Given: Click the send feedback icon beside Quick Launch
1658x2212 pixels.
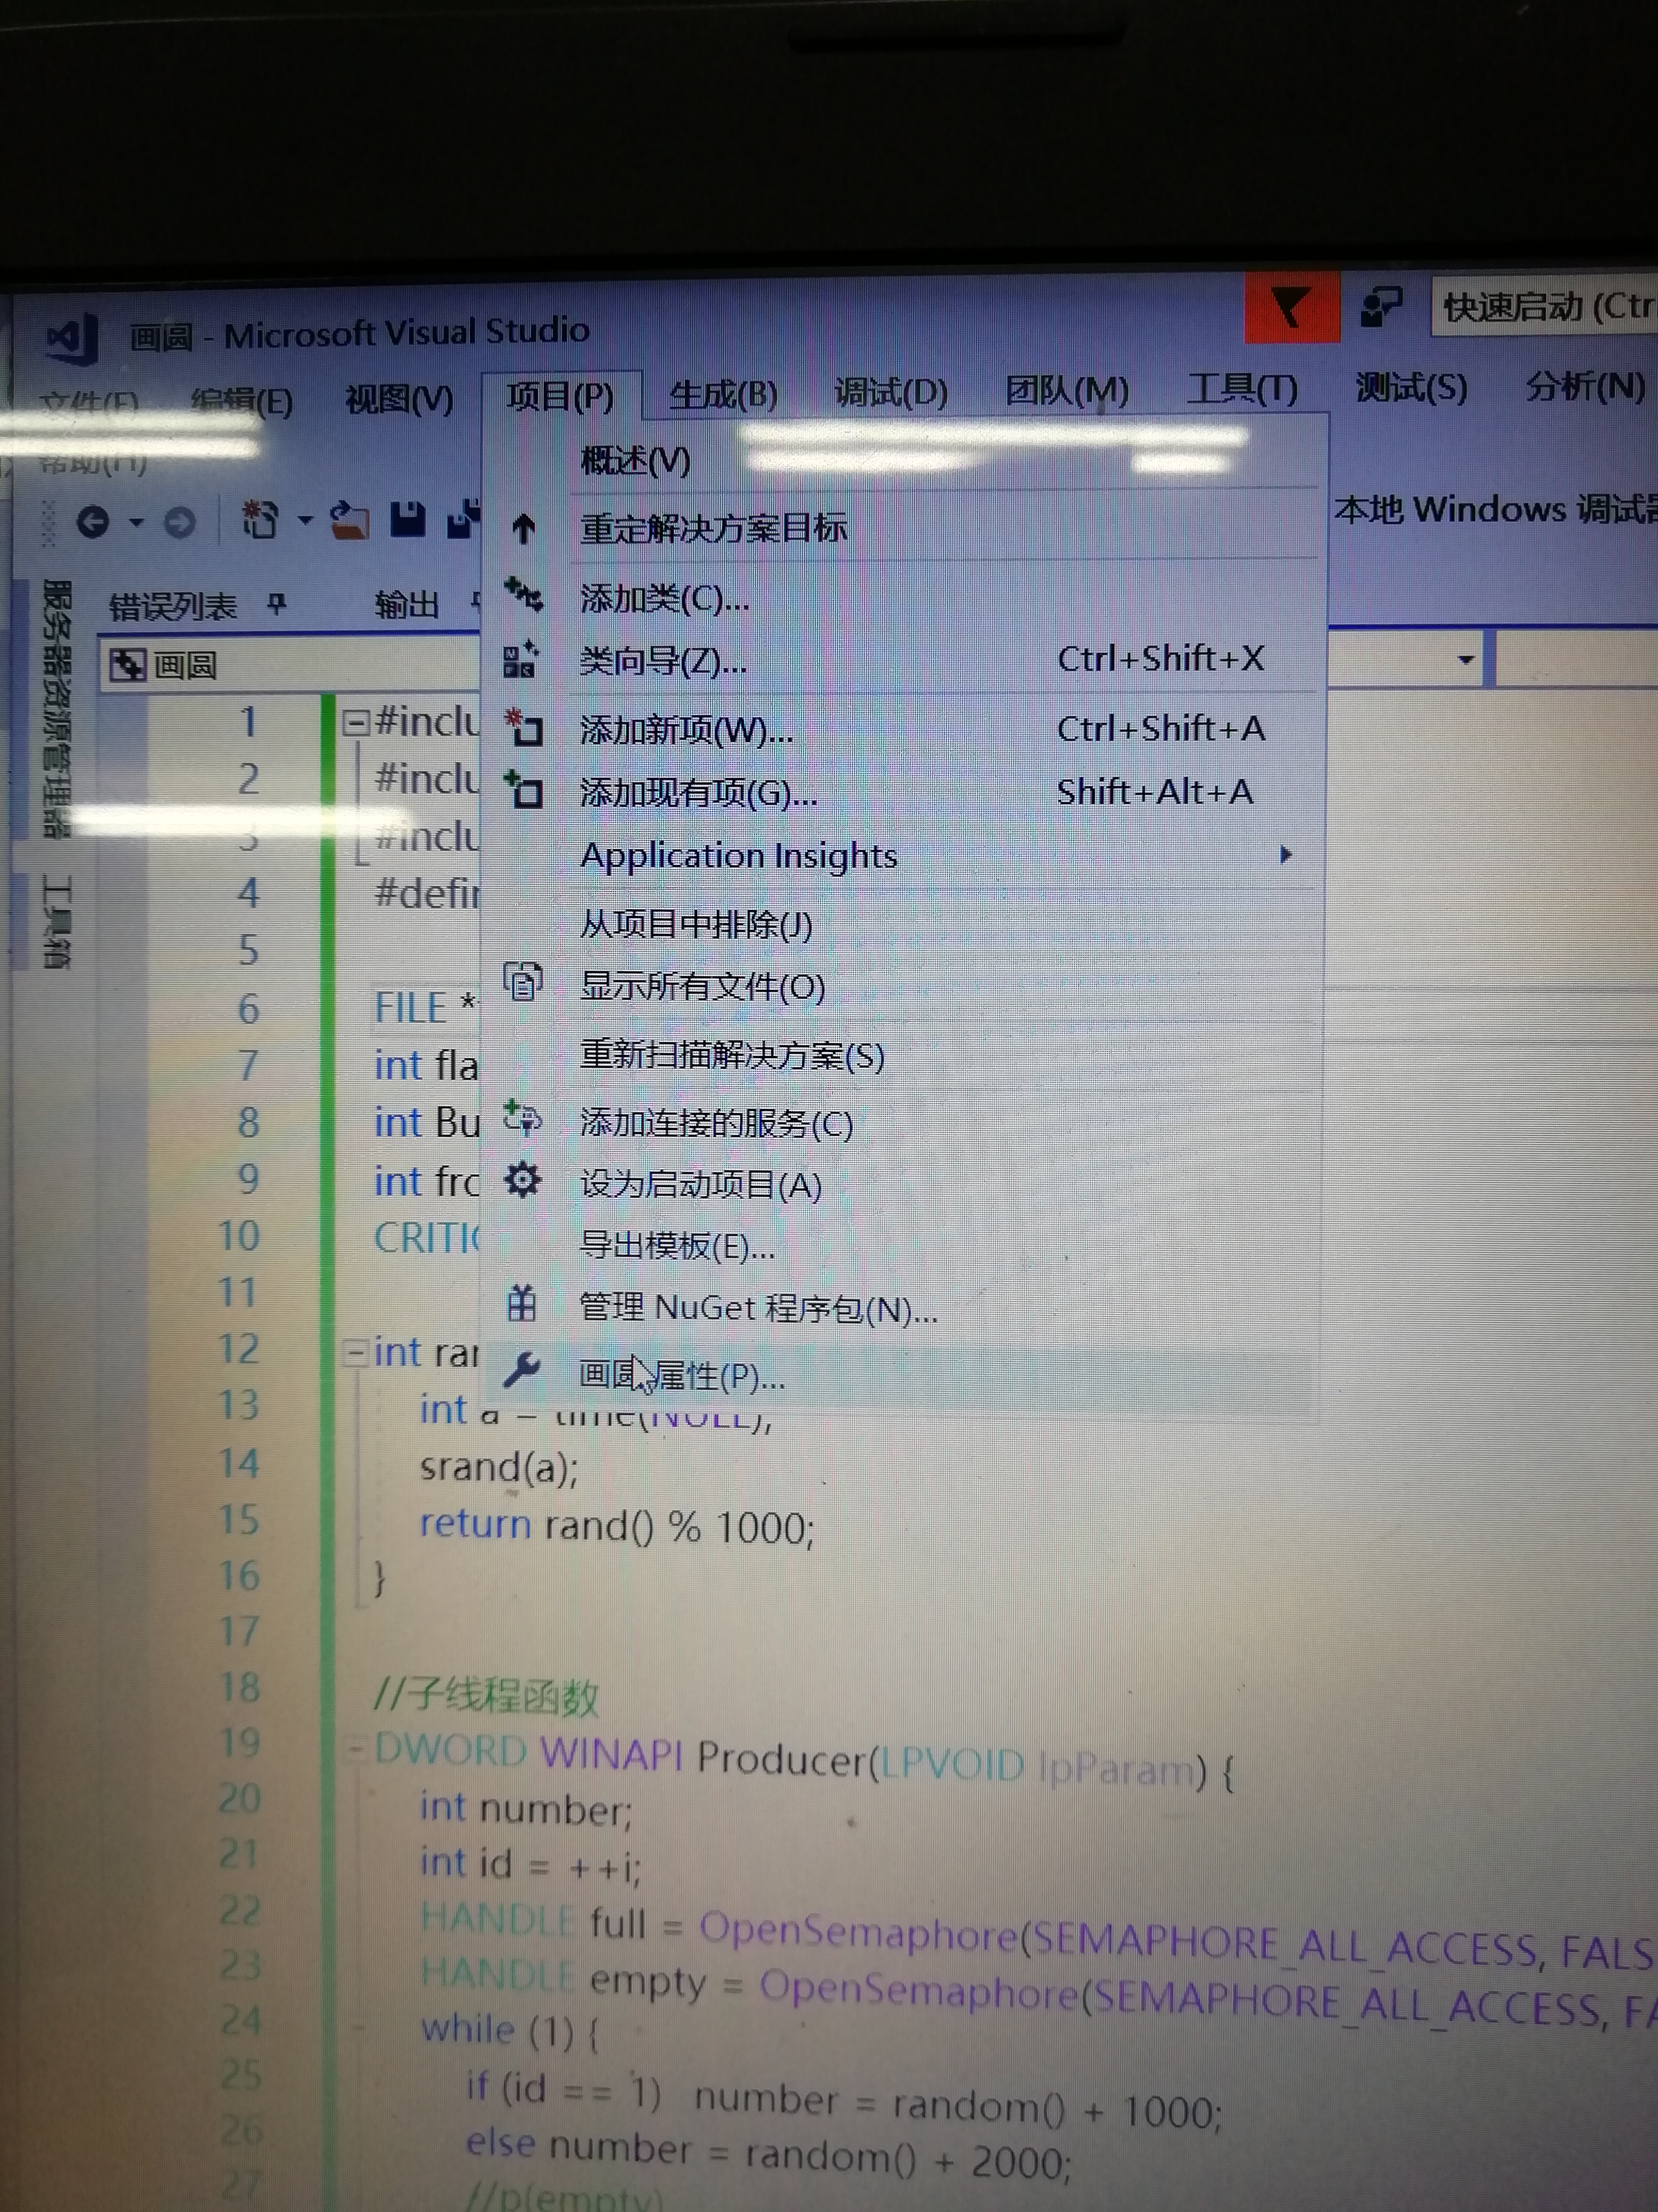Looking at the screenshot, I should pyautogui.click(x=1381, y=307).
